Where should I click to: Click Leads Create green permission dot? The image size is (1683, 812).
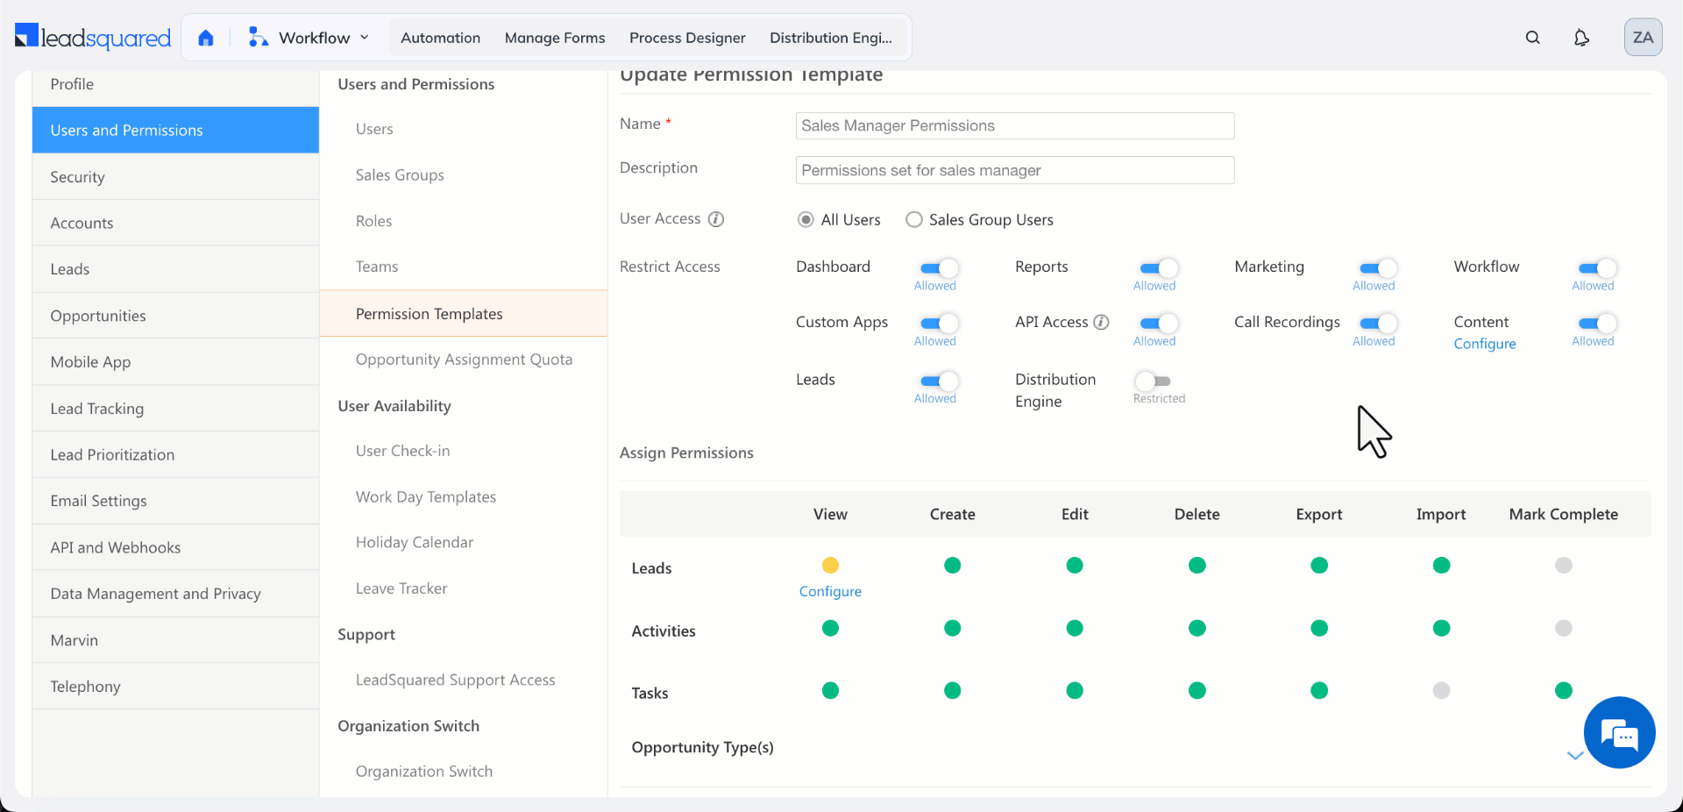click(952, 566)
